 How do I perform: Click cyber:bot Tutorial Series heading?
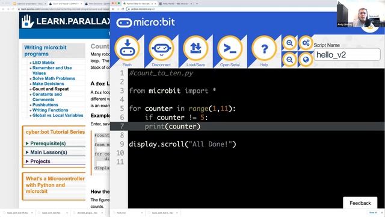(55, 132)
